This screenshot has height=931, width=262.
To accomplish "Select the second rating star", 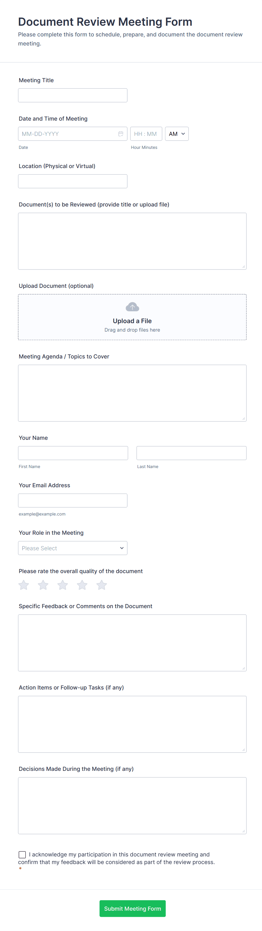I will (43, 585).
